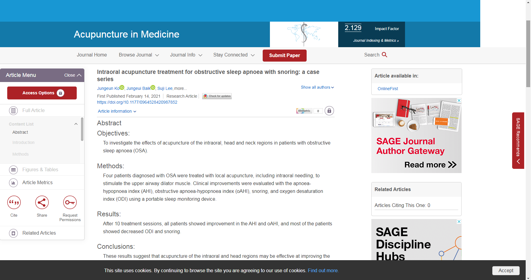Click the Share icon
Image resolution: width=532 pixels, height=280 pixels.
click(42, 202)
